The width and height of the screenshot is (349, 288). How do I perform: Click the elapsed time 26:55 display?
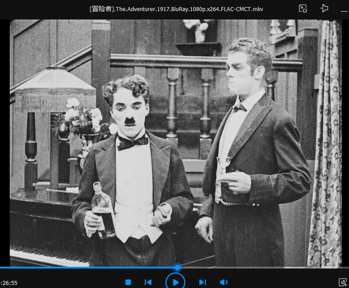(9, 283)
